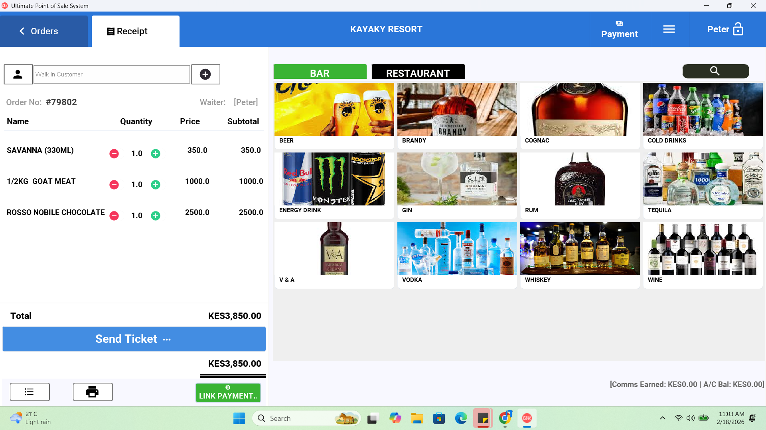This screenshot has width=766, height=430.
Task: Click the customer profile icon
Action: click(x=18, y=74)
